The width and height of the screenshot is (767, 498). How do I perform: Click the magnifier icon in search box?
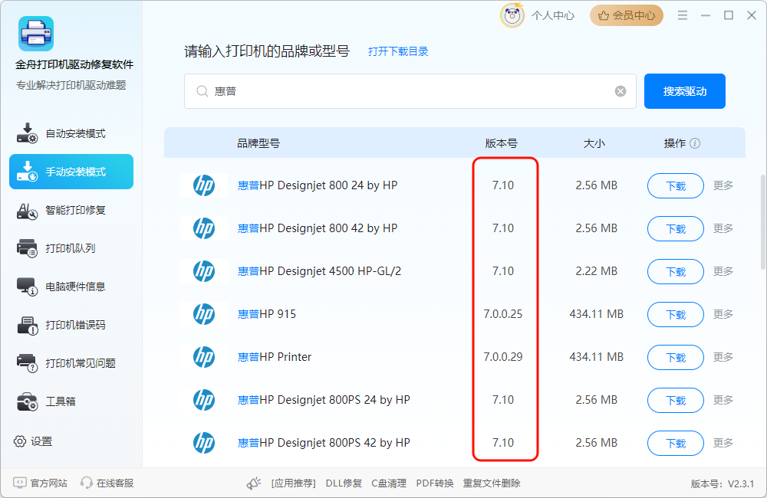click(202, 91)
